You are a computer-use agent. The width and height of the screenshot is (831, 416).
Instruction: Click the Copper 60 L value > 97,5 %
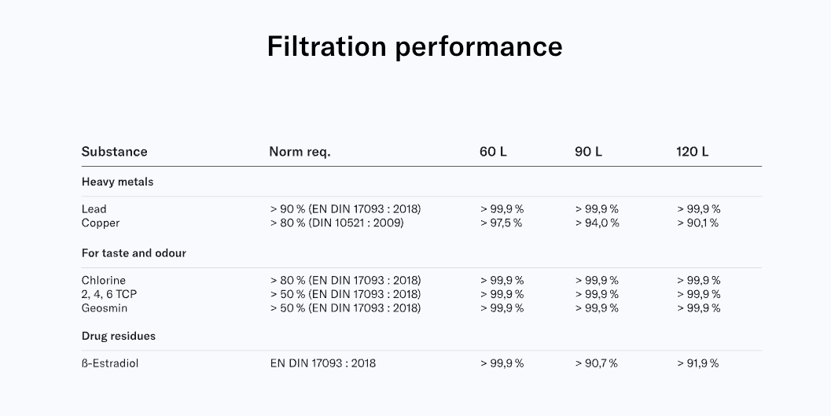[502, 223]
